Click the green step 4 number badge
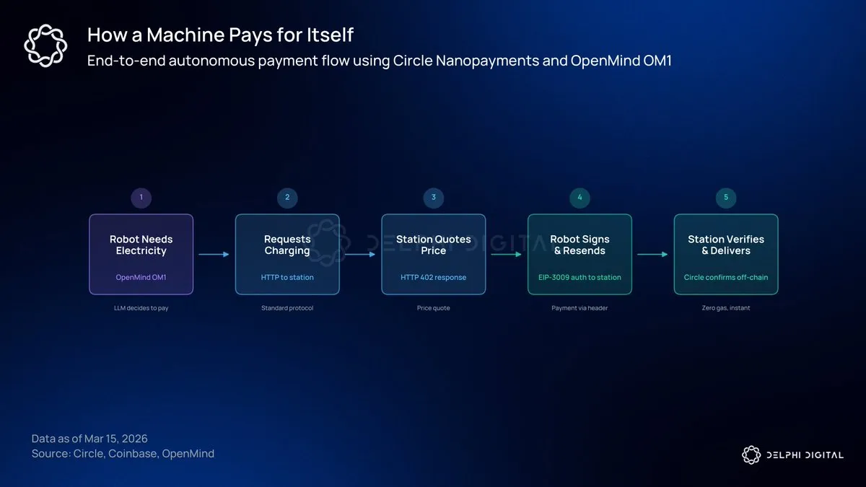Screen dimensions: 866x487 point(579,198)
